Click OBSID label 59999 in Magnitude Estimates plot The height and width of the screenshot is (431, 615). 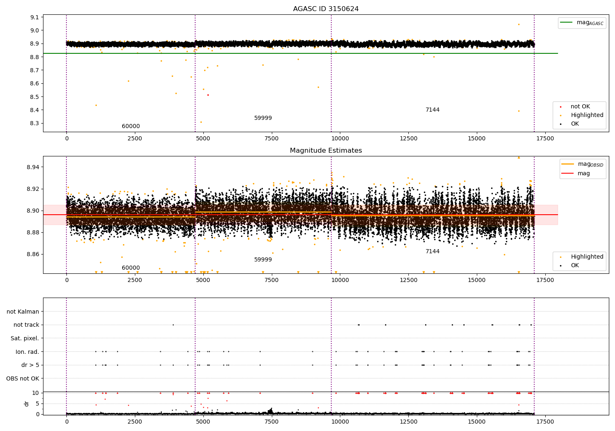click(263, 260)
